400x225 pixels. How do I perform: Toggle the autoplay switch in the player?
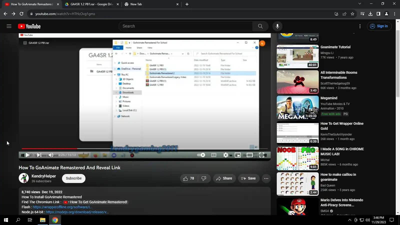(x=201, y=155)
